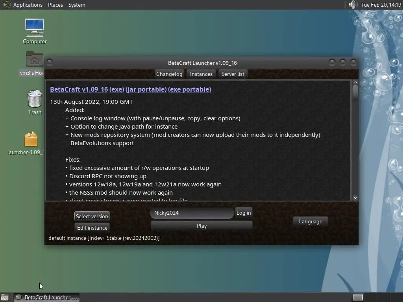Switch to the Server list tab

click(233, 74)
